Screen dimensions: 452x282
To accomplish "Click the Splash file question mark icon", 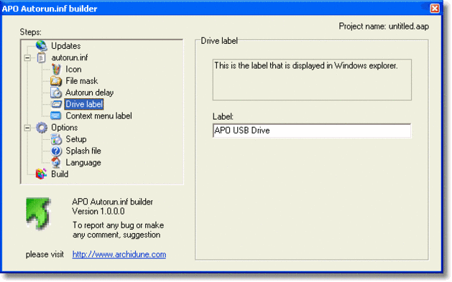I will click(56, 151).
